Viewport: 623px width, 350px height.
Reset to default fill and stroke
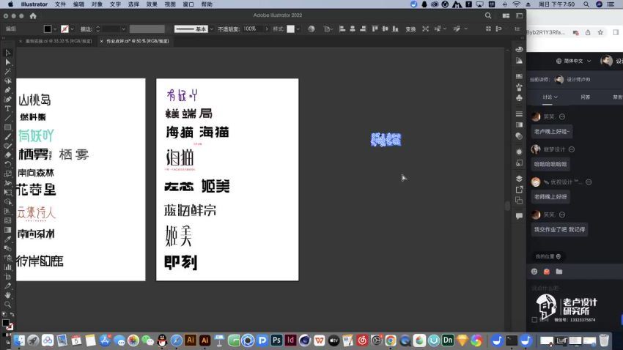tap(4, 314)
